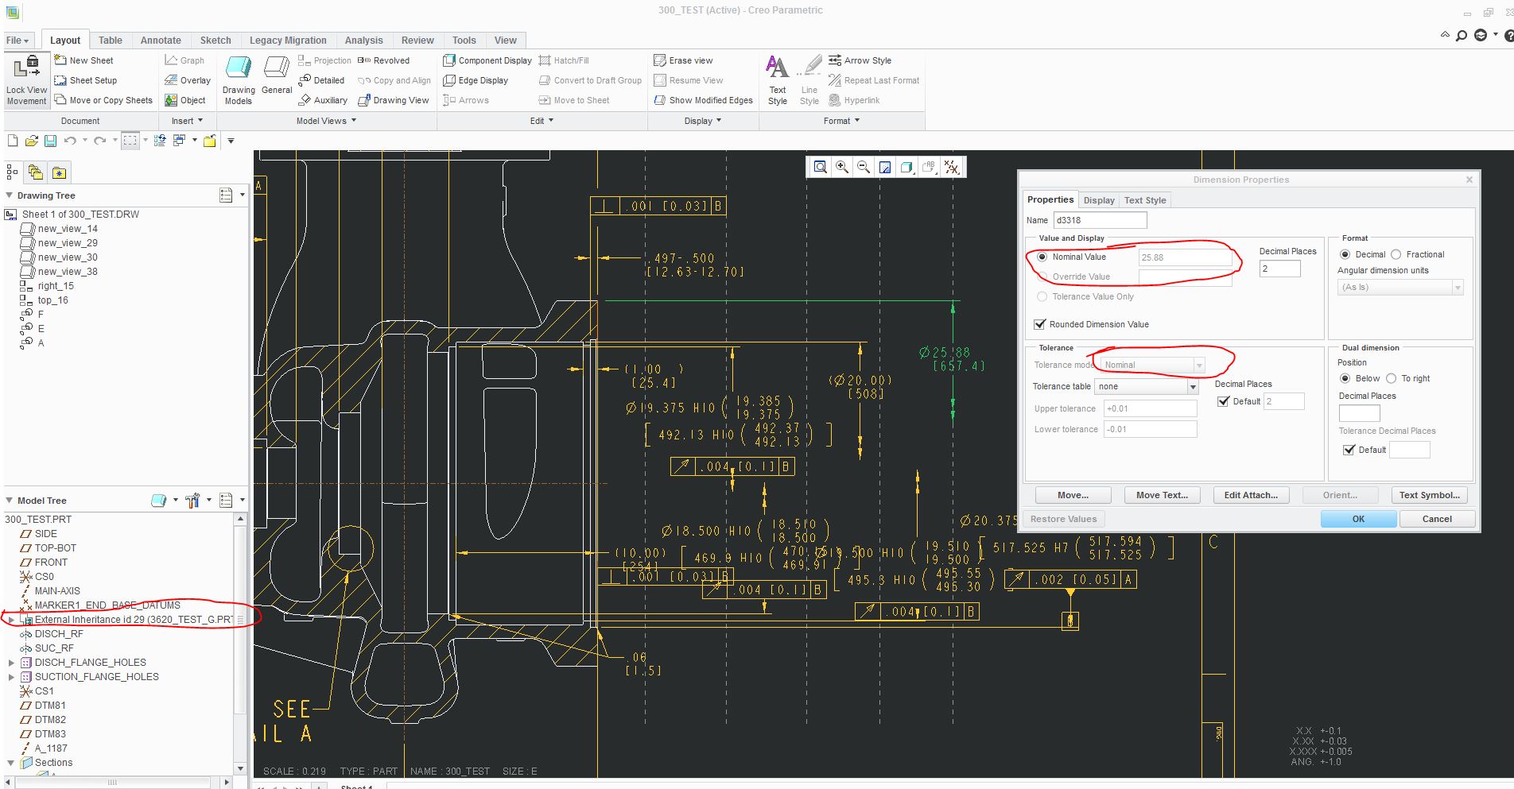Expand the DISCH_FLANGE_HOLES tree node
The image size is (1514, 789).
click(11, 663)
